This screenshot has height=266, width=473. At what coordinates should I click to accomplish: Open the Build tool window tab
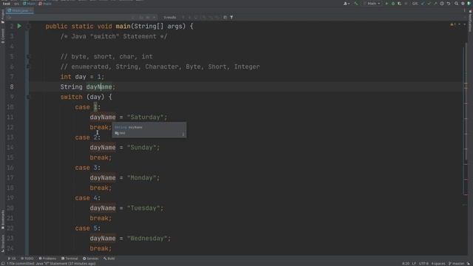pyautogui.click(x=109, y=259)
